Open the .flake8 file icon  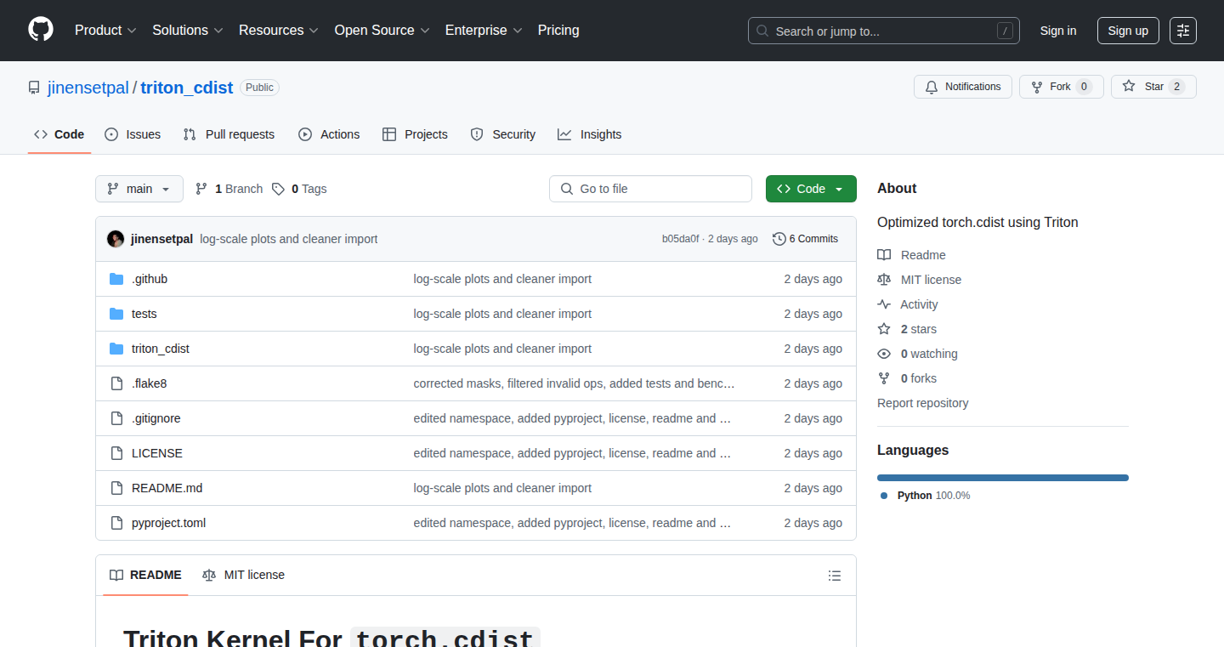(x=116, y=383)
